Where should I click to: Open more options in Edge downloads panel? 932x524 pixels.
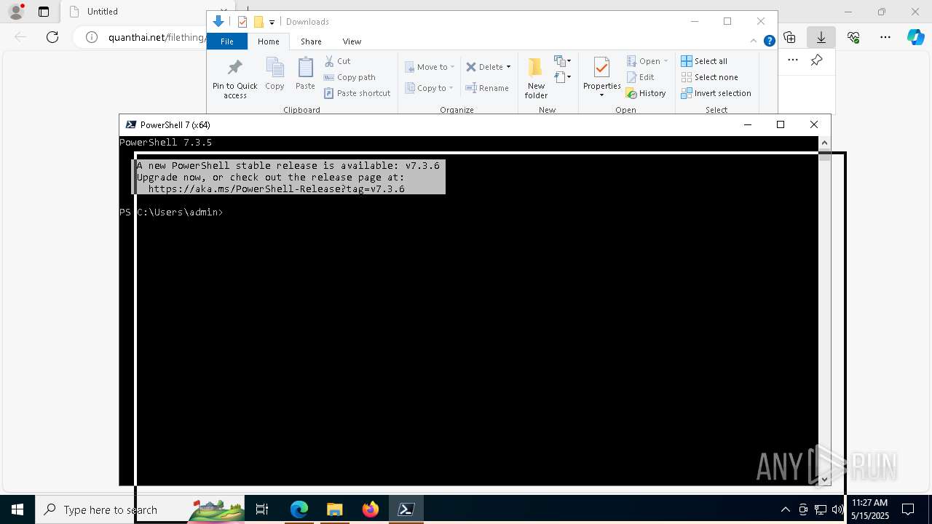tap(792, 60)
